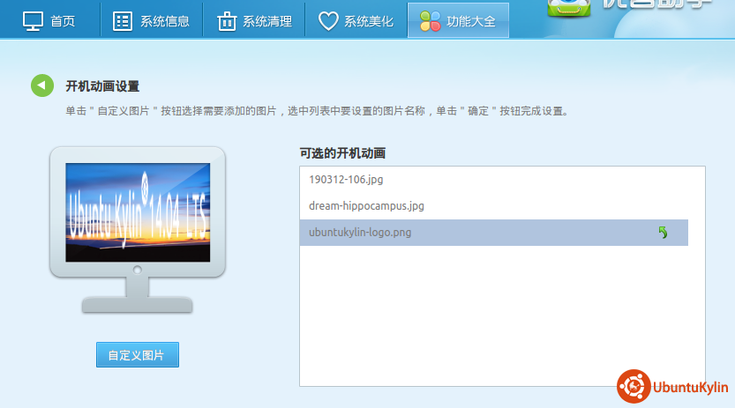Click the green restore arrow on ubuntukylin-logo.png row
735x408 pixels.
[x=663, y=233]
